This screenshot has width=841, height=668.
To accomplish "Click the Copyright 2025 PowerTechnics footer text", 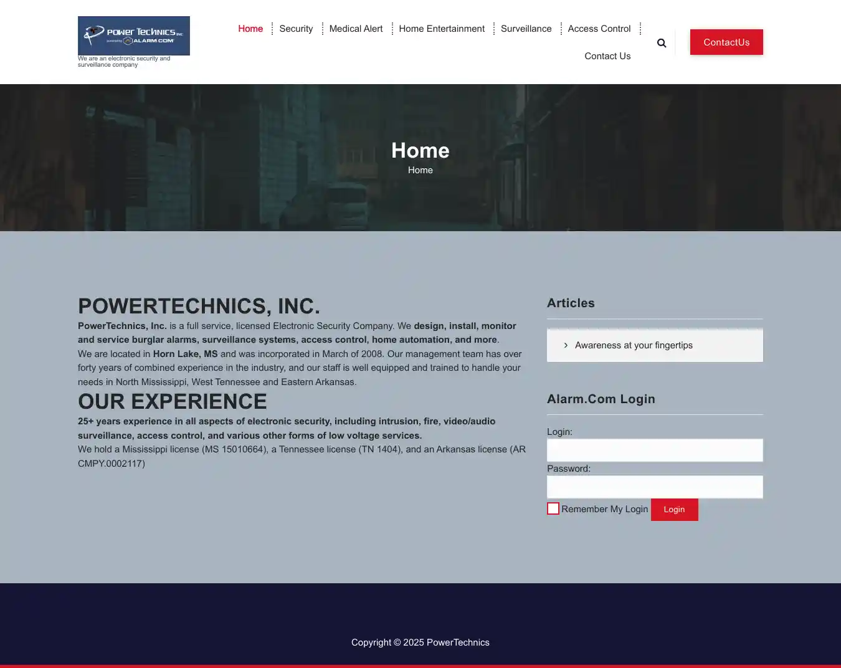I will click(x=420, y=642).
